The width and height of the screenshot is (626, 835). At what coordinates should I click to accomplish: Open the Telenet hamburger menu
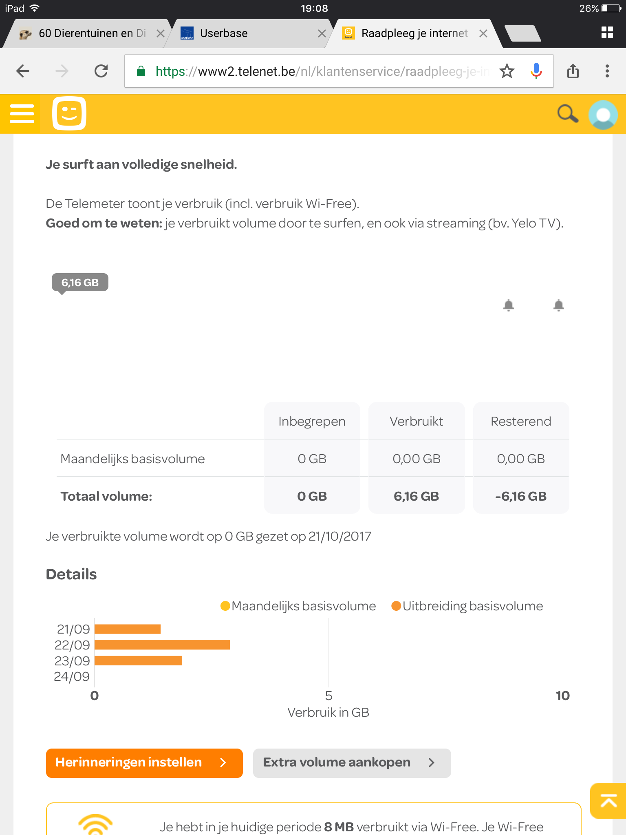coord(22,113)
